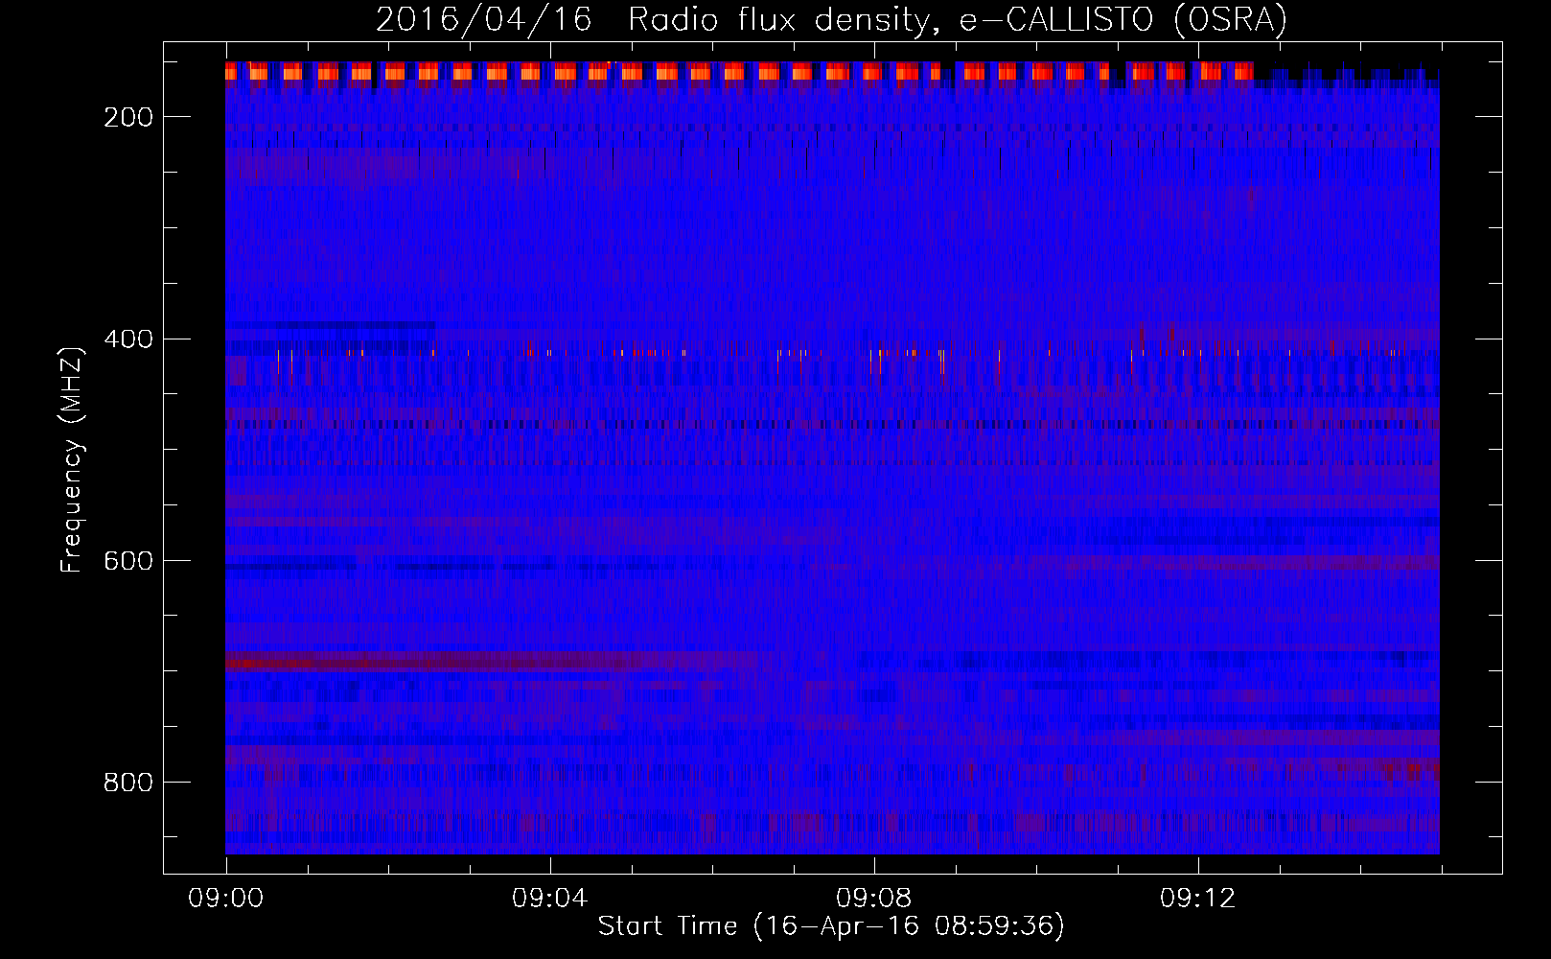Image resolution: width=1551 pixels, height=959 pixels.
Task: Click the plot title "2016/04/16 Radio flux density, e-CALLISTO (OSRA)"
Action: pos(831,19)
